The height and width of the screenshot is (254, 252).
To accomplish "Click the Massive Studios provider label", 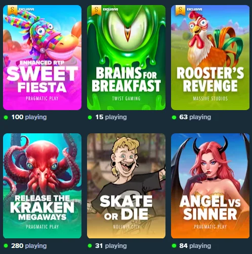I will pos(210,98).
